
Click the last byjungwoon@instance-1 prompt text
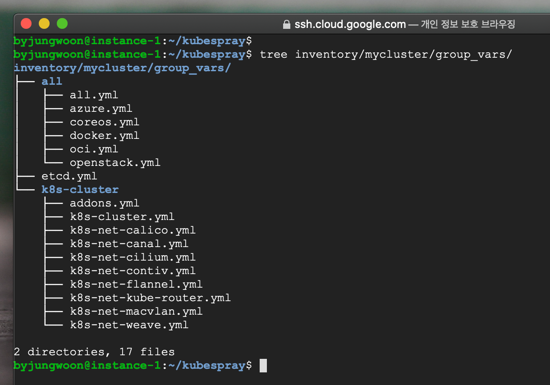87,366
